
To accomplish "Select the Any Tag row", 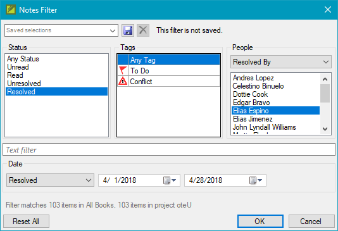I will coord(168,59).
